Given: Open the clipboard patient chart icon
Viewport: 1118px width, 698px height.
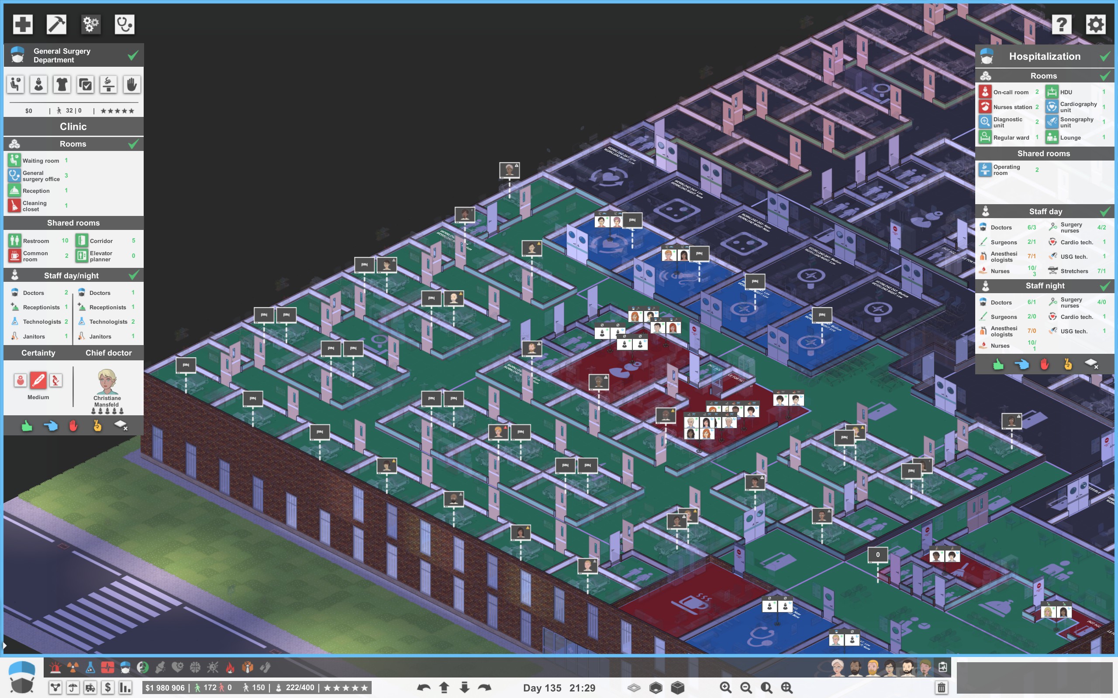Looking at the screenshot, I should coord(942,667).
